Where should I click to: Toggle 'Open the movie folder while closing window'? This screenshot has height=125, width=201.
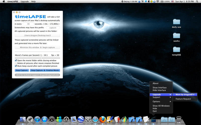[16, 60]
